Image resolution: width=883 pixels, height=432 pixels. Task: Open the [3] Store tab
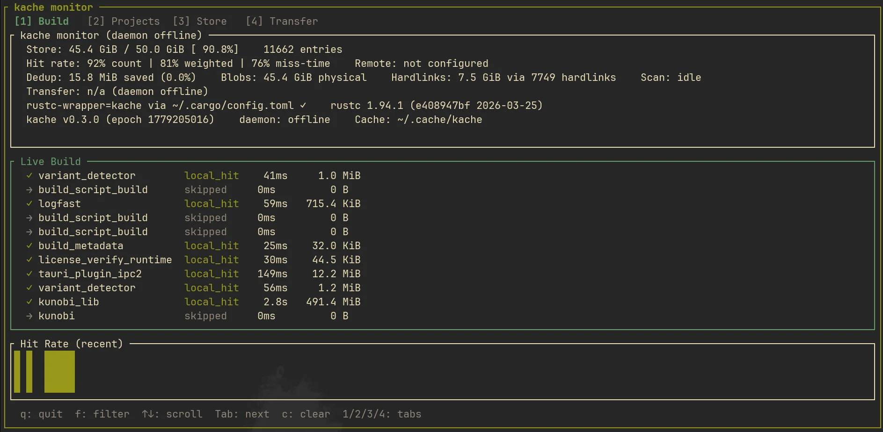pyautogui.click(x=200, y=22)
